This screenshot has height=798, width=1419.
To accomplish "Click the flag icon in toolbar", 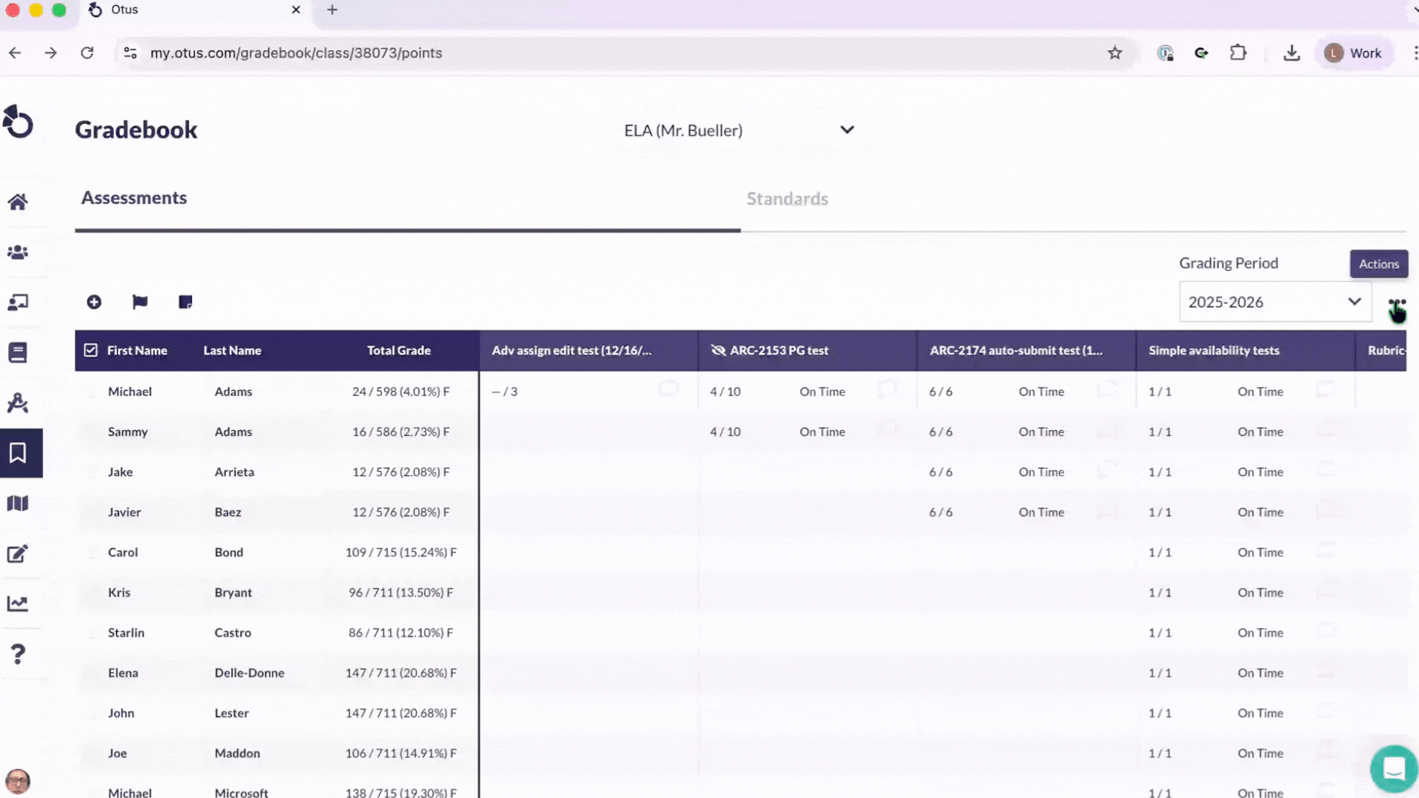I will pyautogui.click(x=140, y=302).
